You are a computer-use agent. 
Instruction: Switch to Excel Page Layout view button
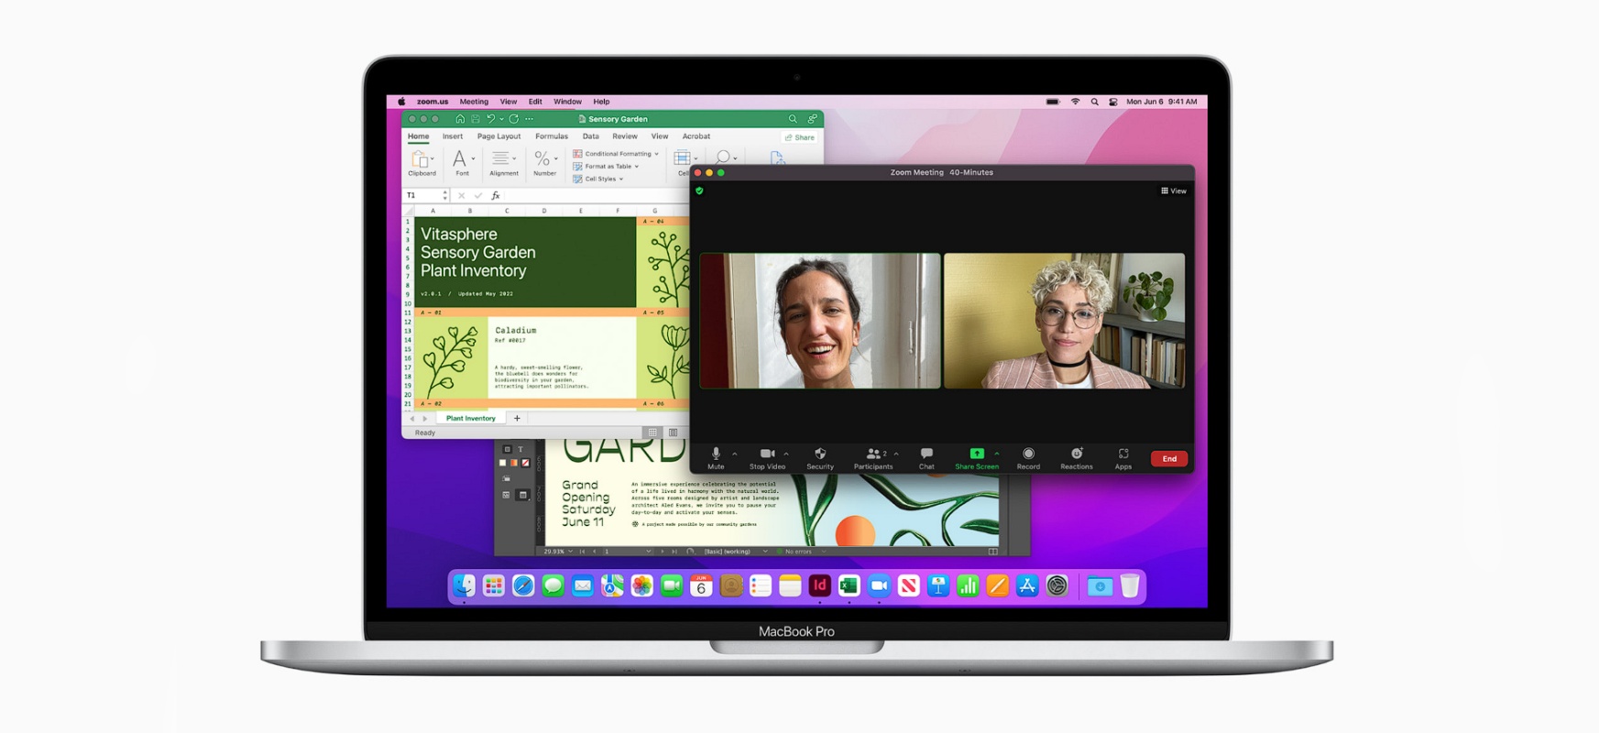pyautogui.click(x=673, y=432)
